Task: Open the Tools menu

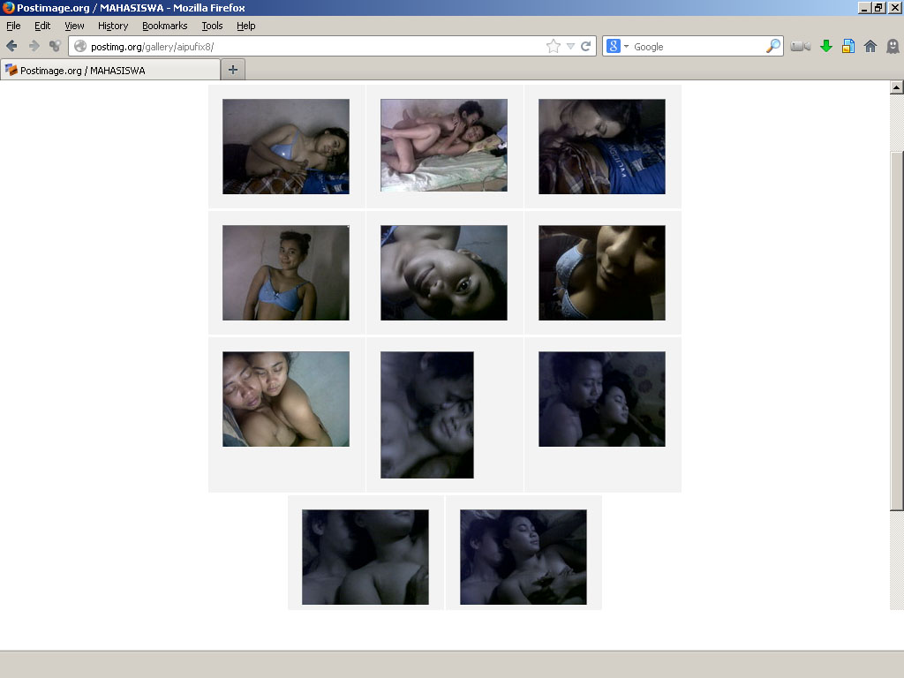Action: tap(212, 26)
